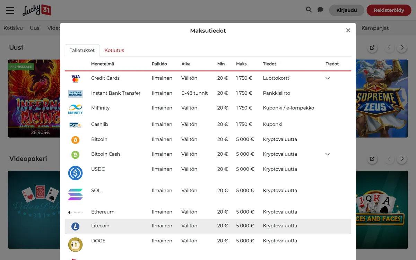Select the Ethereum method name

click(103, 212)
